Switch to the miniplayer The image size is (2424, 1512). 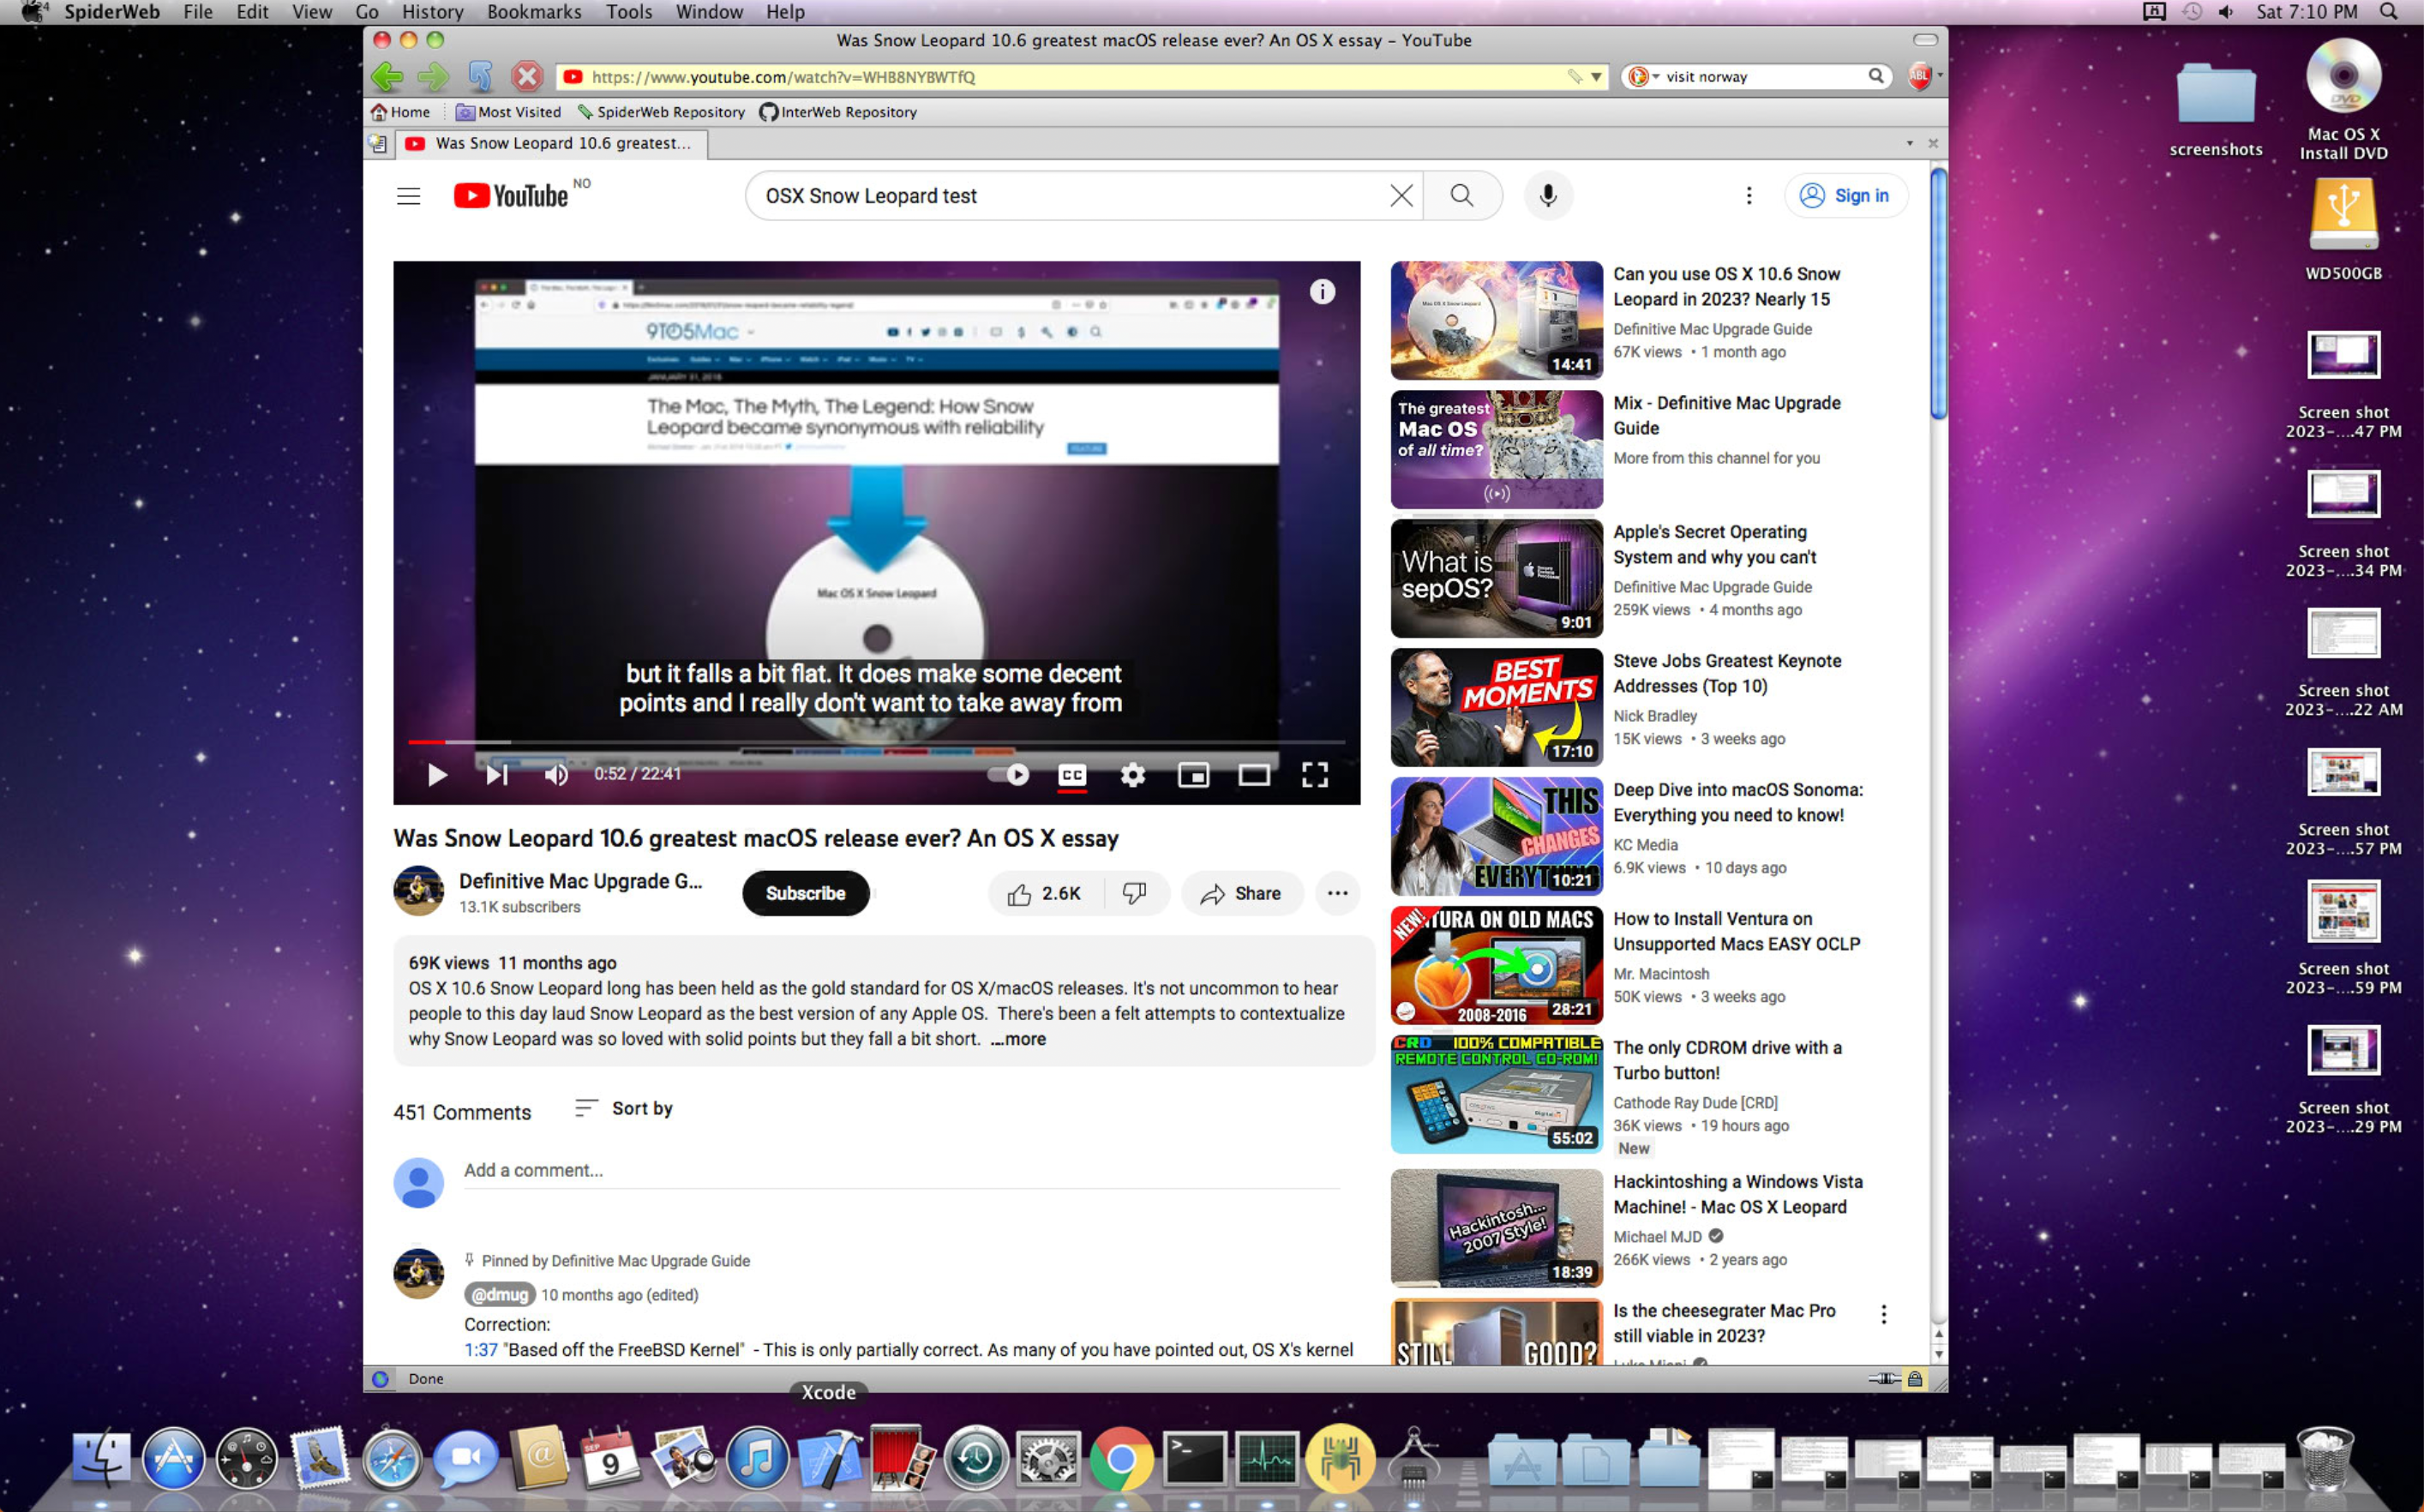click(1193, 774)
